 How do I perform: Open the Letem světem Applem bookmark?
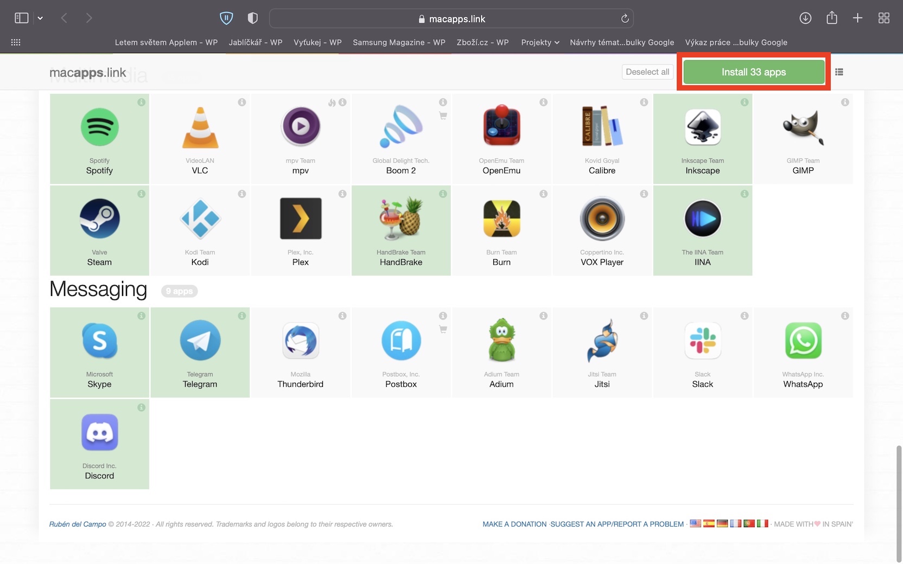coord(166,42)
